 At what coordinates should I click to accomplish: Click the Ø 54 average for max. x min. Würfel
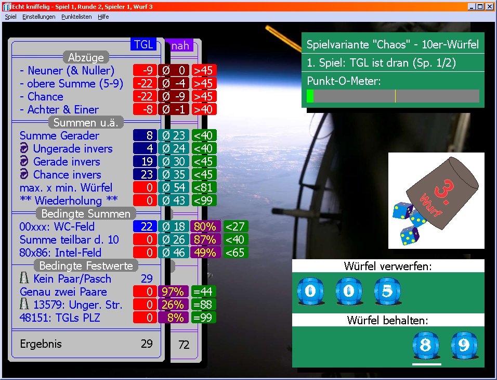[174, 187]
